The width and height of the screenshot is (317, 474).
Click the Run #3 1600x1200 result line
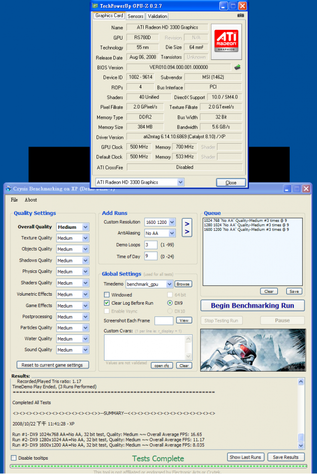[108, 445]
